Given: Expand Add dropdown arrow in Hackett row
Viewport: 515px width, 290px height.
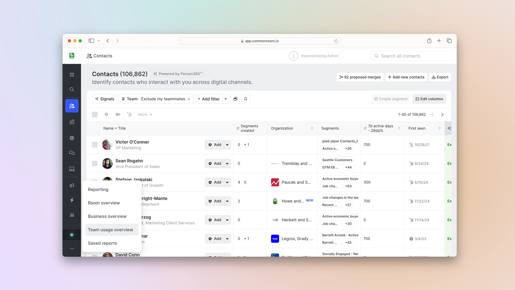Looking at the screenshot, I should click(x=227, y=220).
